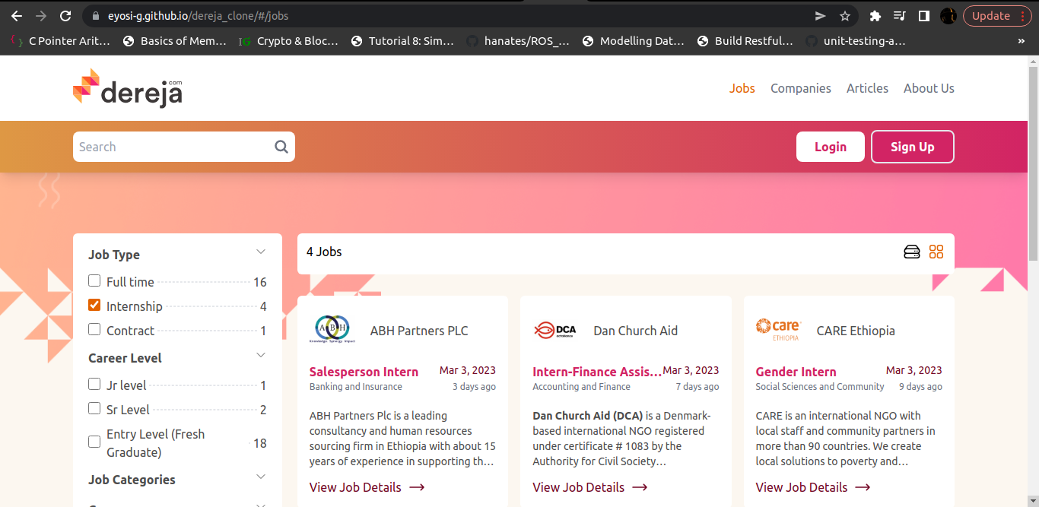The height and width of the screenshot is (507, 1039).
Task: Check the Contract checkbox
Action: (94, 329)
